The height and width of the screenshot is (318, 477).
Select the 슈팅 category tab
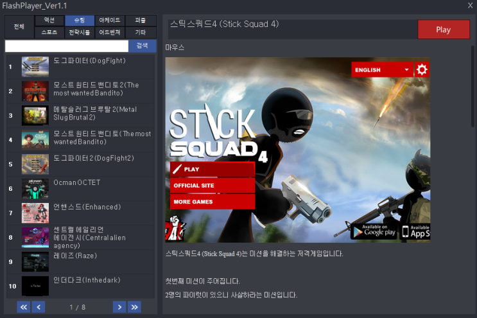80,21
